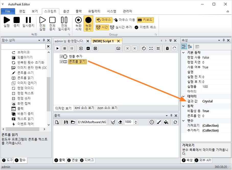This screenshot has width=232, height=170.
Task: Switch to the 디버그 output tab
Action: [87, 160]
